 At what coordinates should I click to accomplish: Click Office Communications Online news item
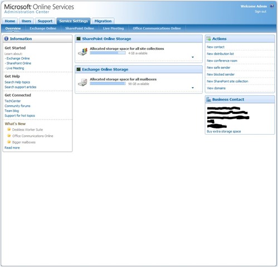(x=33, y=136)
